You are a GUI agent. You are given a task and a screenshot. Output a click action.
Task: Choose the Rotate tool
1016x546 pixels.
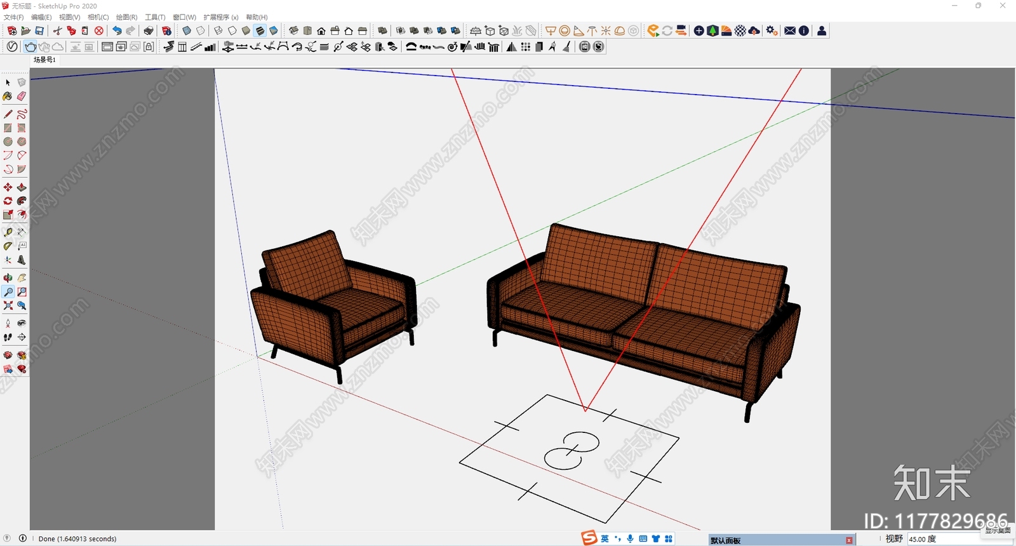(x=8, y=201)
